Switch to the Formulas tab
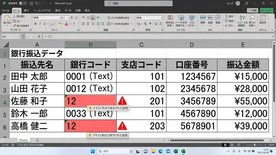Viewport: 276px width, 155px height. tap(58, 10)
